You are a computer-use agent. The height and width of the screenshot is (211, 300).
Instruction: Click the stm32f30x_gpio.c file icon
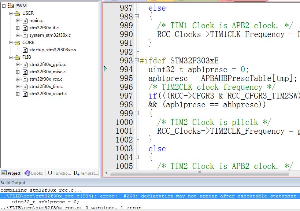(25, 65)
